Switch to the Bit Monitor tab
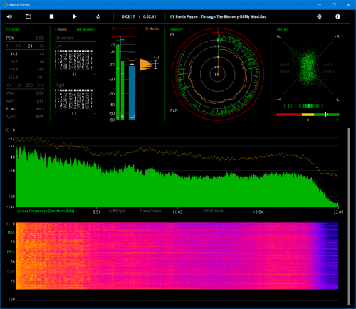356x309 pixels. tap(86, 29)
